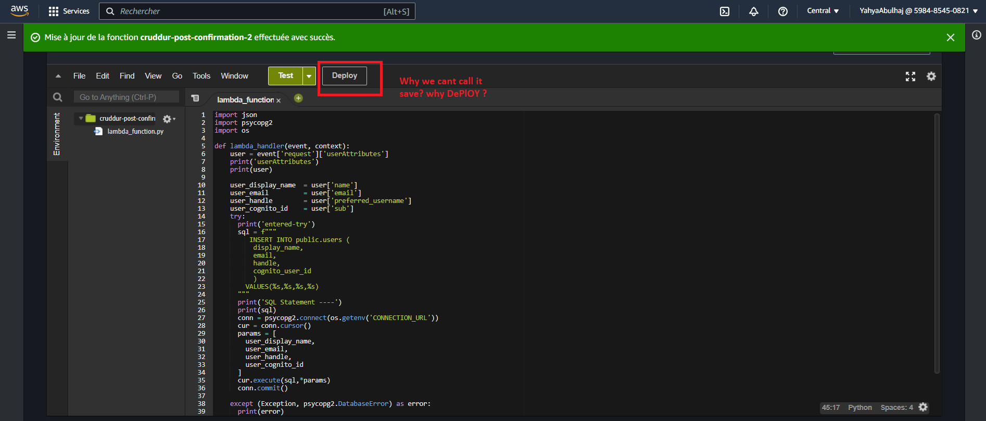Open the Window menu

234,76
